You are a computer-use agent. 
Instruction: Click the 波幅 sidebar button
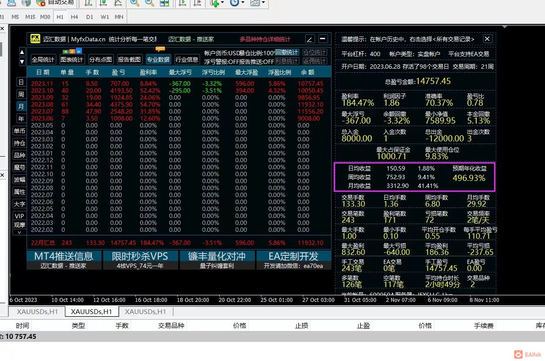point(20,180)
